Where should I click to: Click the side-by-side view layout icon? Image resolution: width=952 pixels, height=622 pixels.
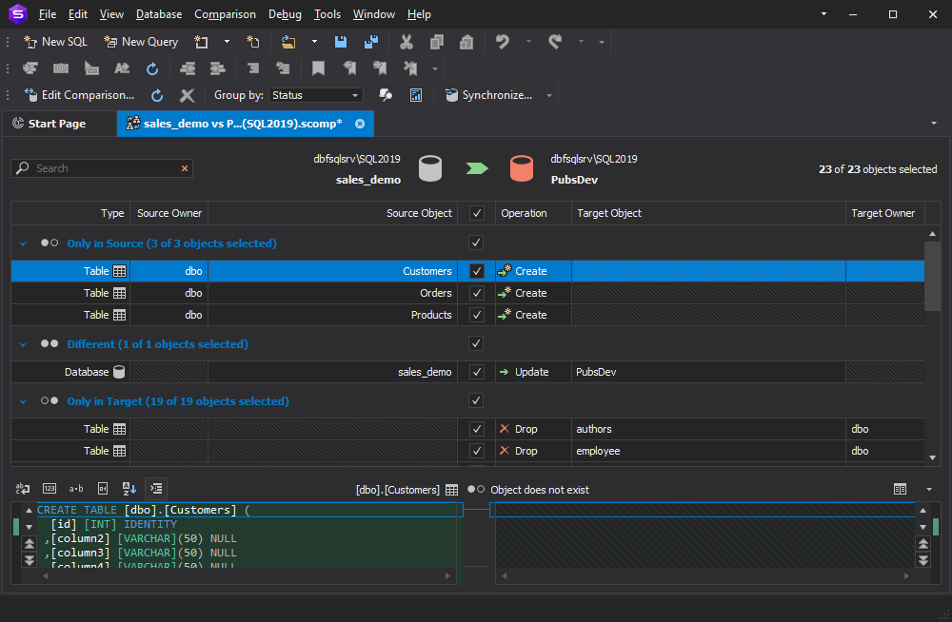click(900, 489)
